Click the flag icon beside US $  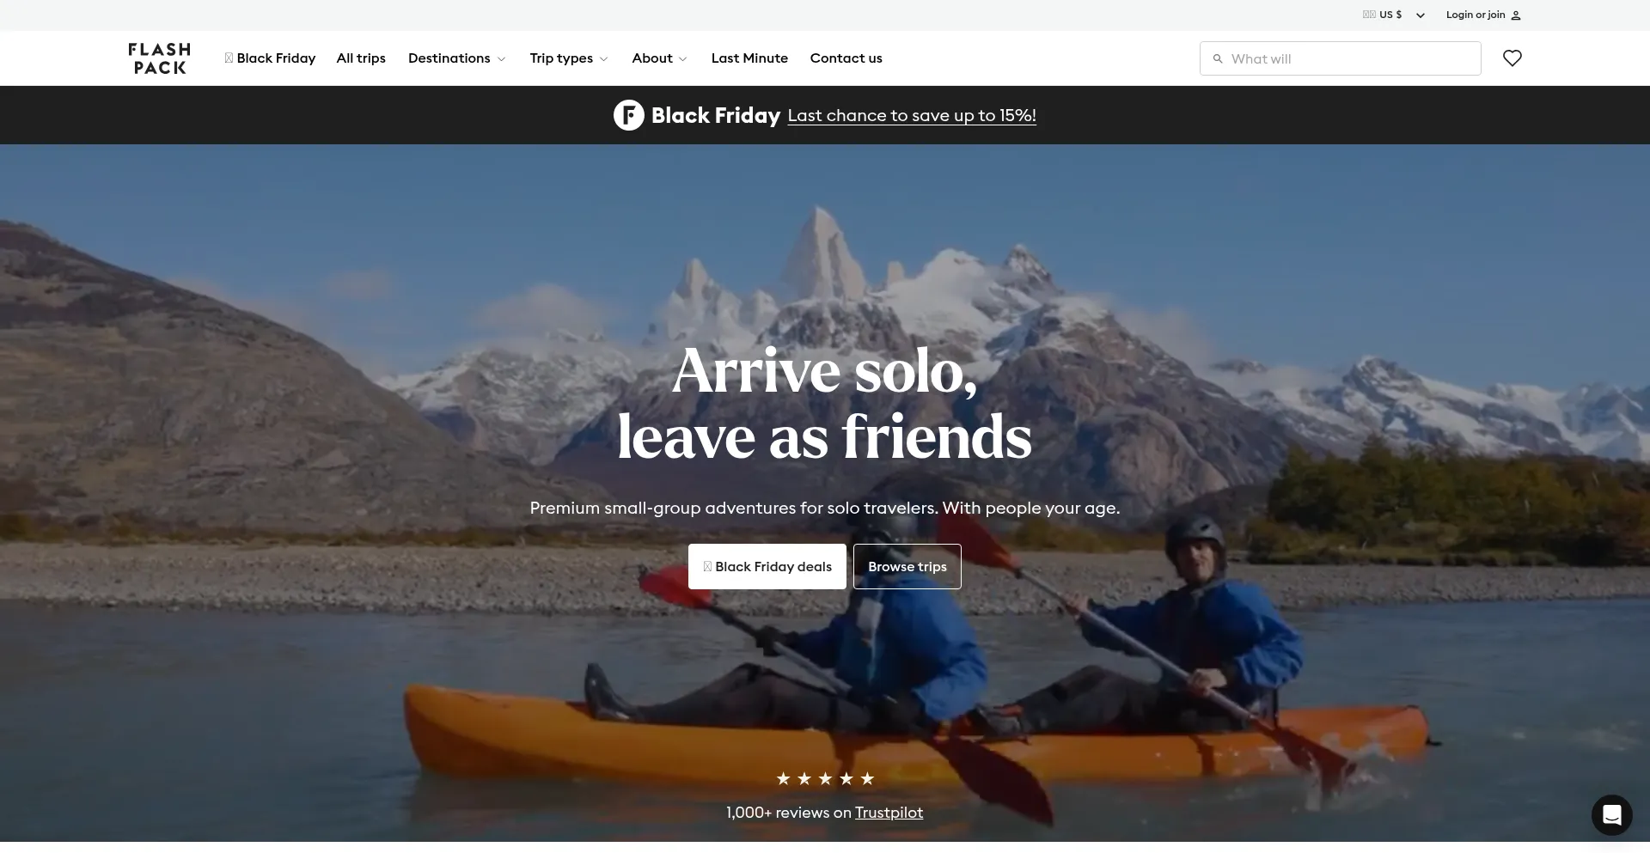(x=1369, y=15)
